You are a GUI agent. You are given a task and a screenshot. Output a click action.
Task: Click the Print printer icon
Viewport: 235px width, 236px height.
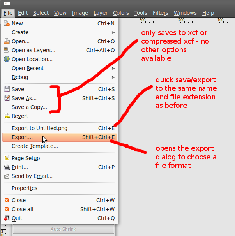click(x=7, y=167)
